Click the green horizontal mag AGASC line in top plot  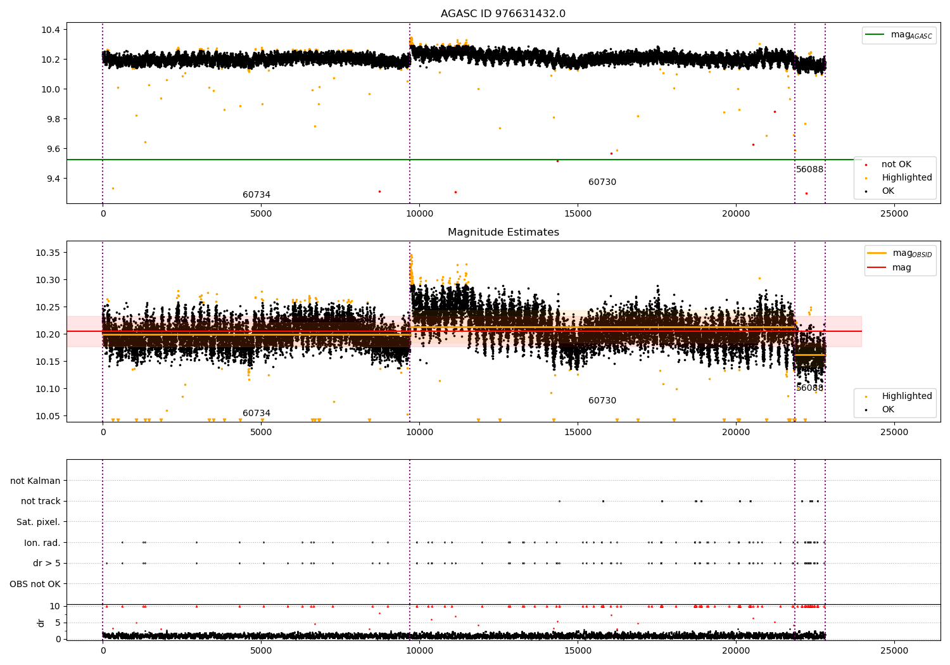tap(464, 160)
